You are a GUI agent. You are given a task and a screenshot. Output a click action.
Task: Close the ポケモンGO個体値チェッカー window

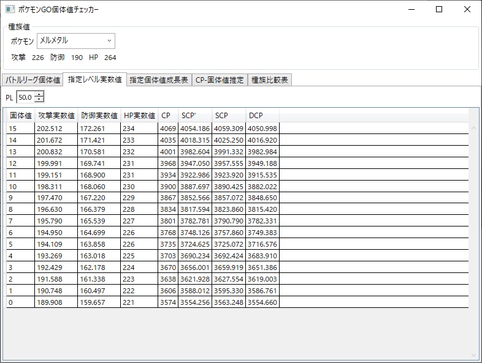click(467, 10)
